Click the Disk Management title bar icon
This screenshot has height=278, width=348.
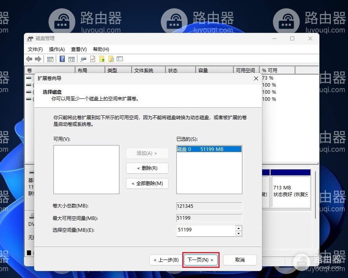30,38
